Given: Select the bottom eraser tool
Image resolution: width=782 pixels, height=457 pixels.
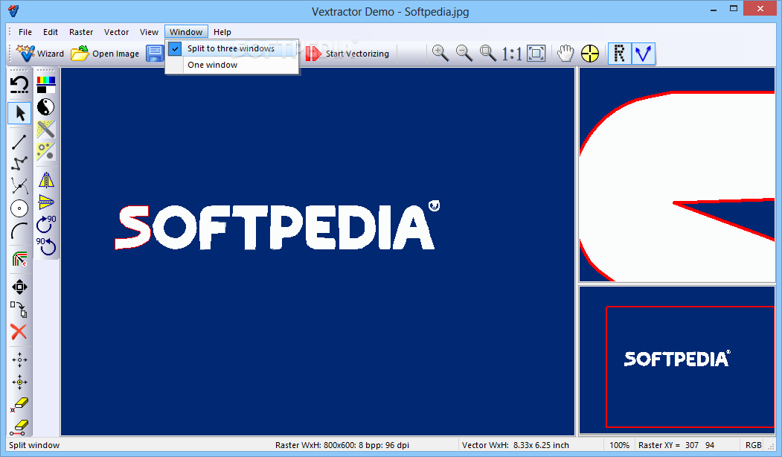Looking at the screenshot, I should (x=19, y=427).
